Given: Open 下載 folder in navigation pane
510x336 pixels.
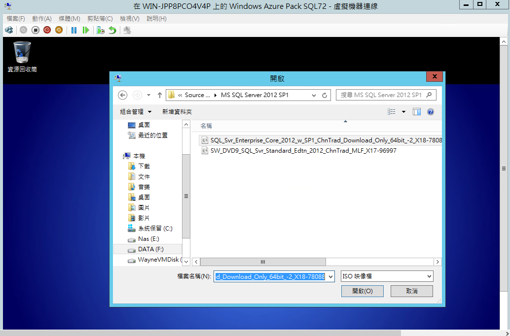Looking at the screenshot, I should [139, 166].
